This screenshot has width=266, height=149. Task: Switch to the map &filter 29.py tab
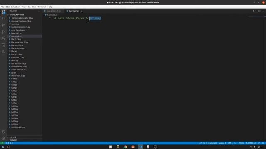click(53, 11)
